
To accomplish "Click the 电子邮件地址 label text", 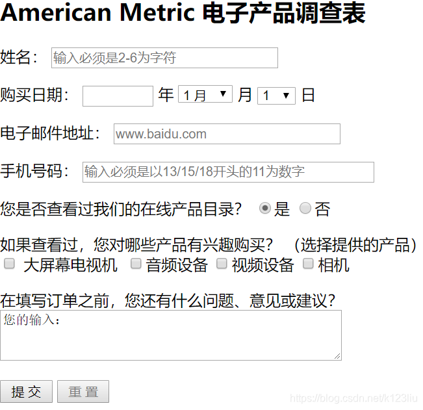I will coord(50,133).
